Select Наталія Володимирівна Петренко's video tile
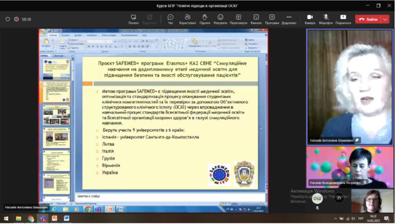Viewport: 396px width, 224px height. pyautogui.click(x=349, y=166)
